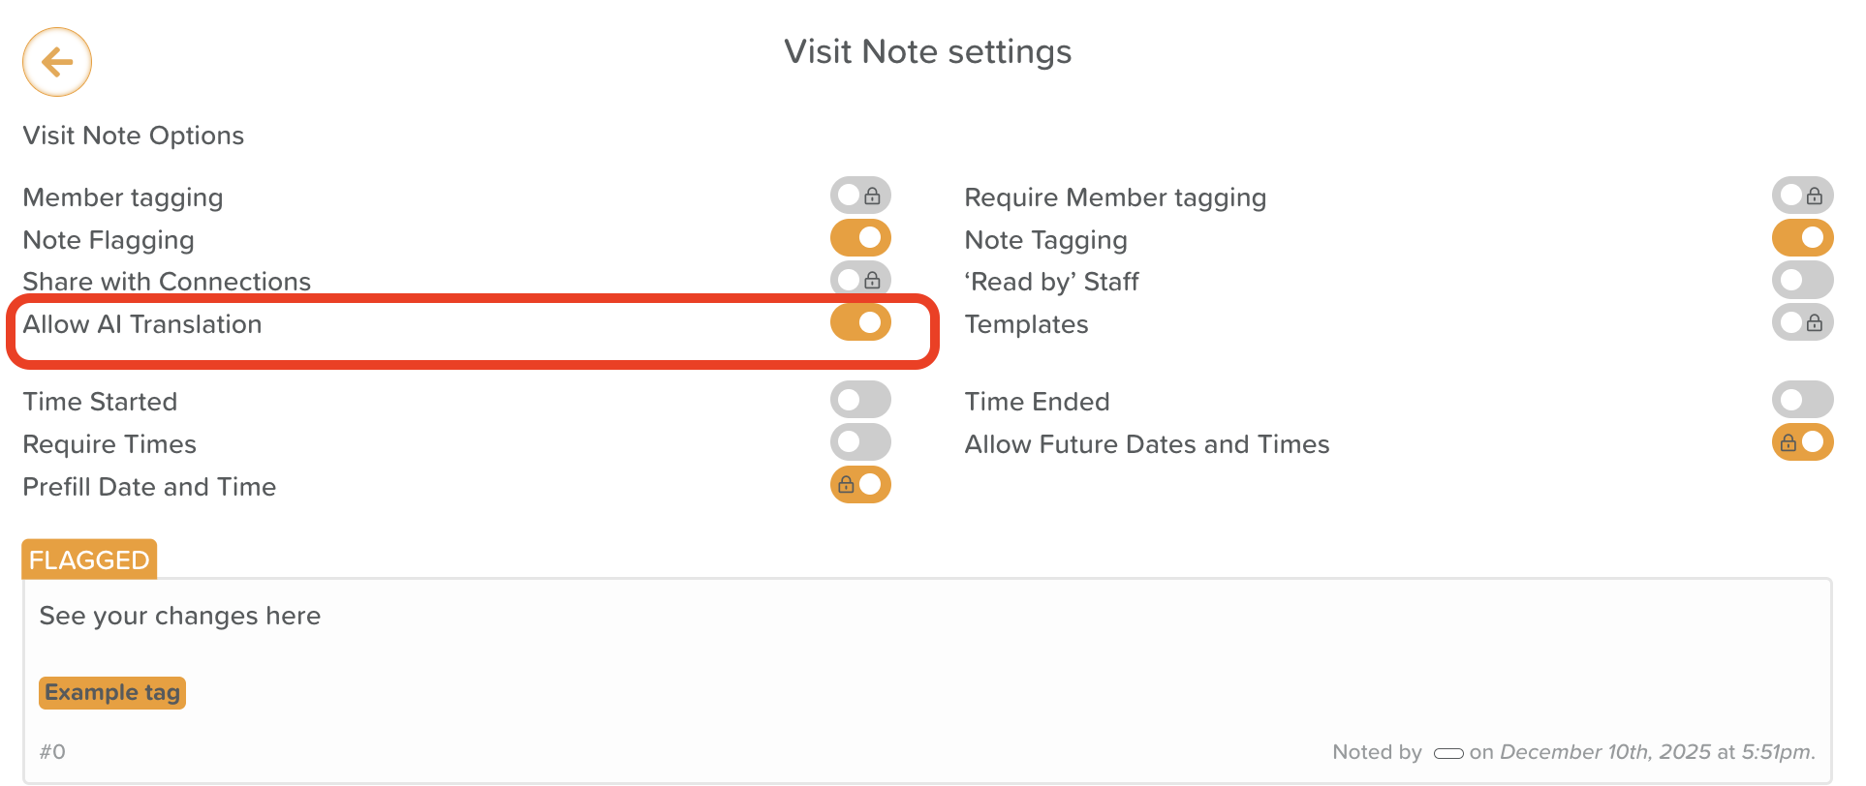The height and width of the screenshot is (786, 1866).
Task: Disable the Note Tagging toggle
Action: click(1802, 238)
